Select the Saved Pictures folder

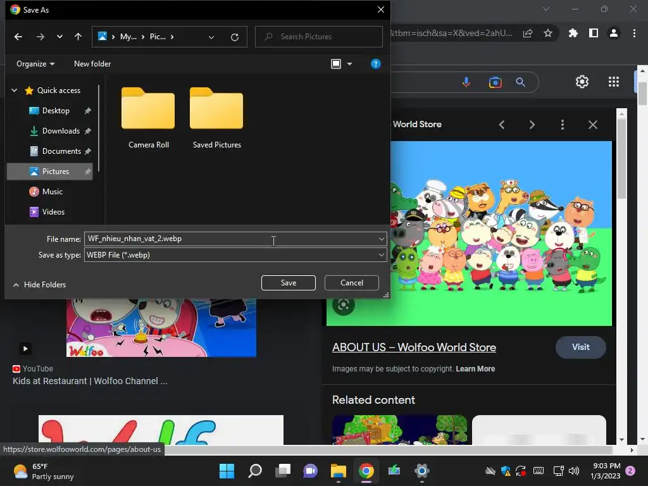click(216, 118)
